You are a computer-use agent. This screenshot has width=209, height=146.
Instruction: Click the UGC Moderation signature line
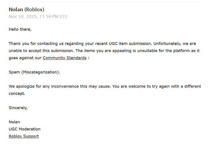point(25,129)
